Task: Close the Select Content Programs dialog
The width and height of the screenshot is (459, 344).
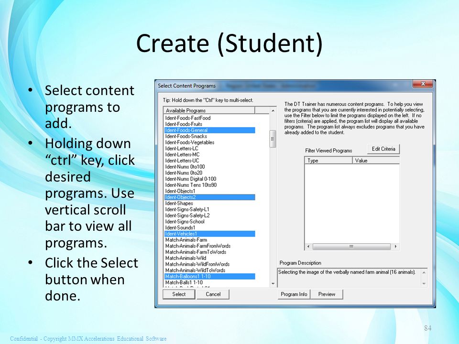Action: [423, 84]
